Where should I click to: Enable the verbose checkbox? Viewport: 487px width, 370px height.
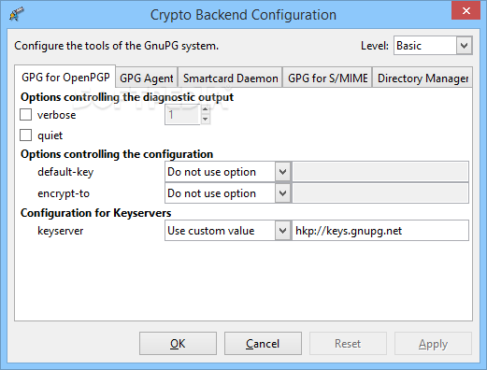tap(25, 114)
